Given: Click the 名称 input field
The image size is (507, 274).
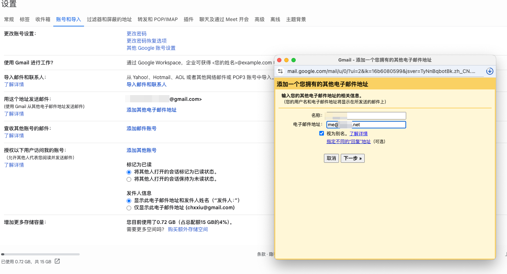Looking at the screenshot, I should click(375, 116).
